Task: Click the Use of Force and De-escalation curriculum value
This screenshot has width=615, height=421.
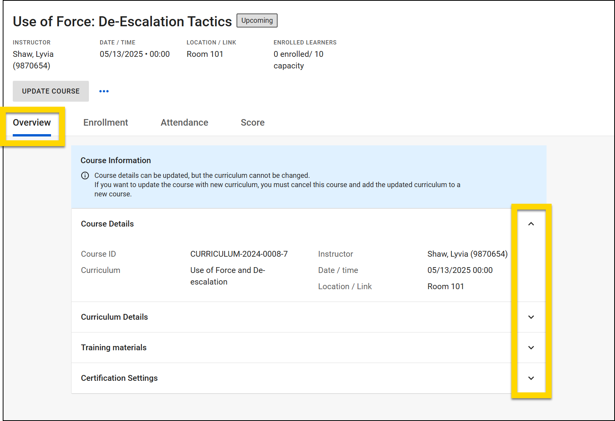Action: pyautogui.click(x=227, y=276)
